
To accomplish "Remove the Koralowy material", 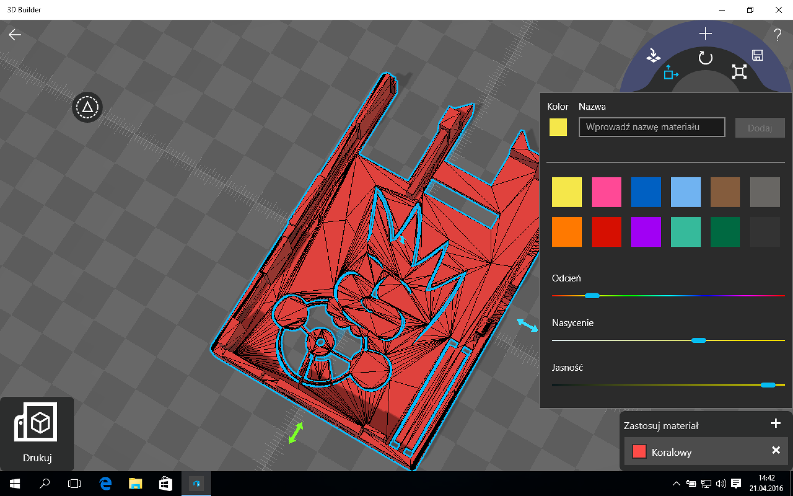I will coord(776,450).
